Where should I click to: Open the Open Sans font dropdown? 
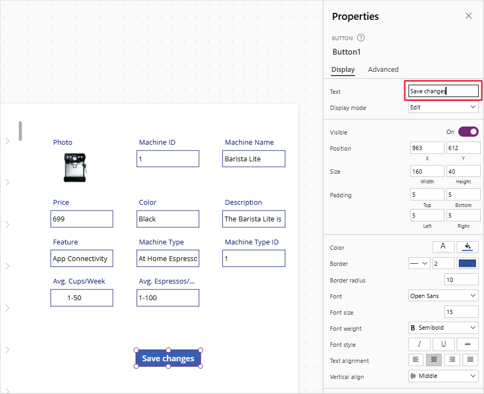point(443,295)
